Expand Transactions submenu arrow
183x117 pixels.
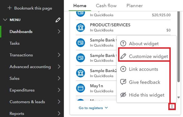[x=59, y=55]
